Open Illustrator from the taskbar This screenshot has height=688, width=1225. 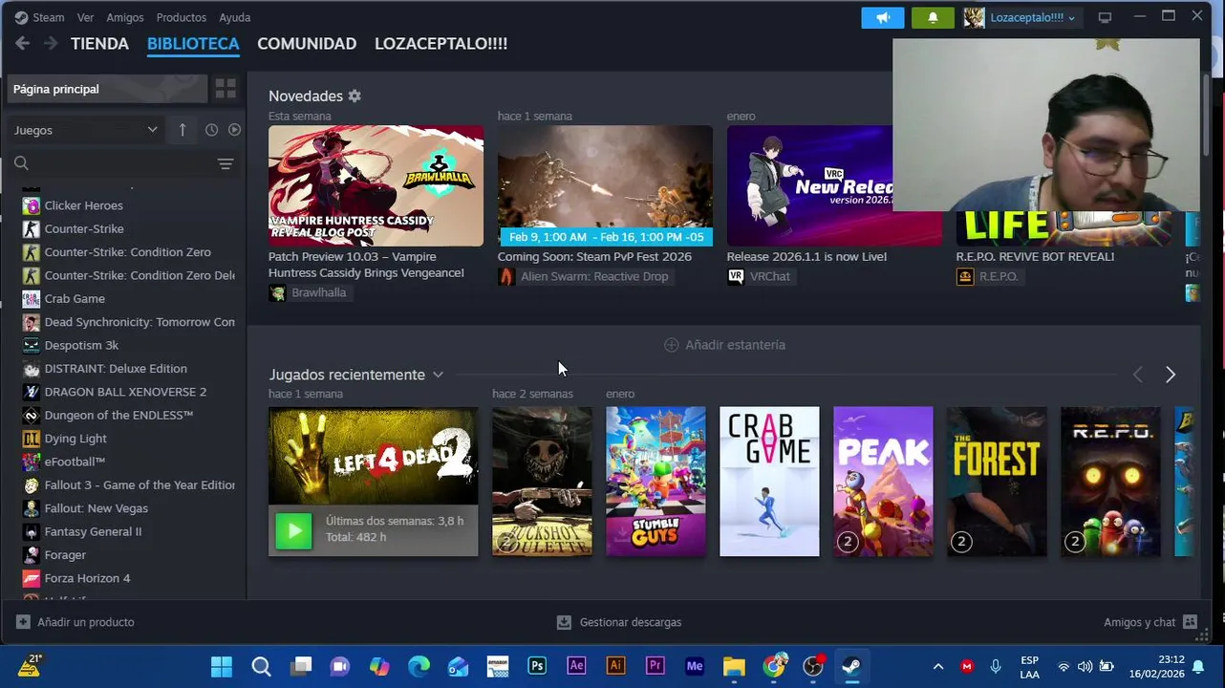(x=615, y=666)
